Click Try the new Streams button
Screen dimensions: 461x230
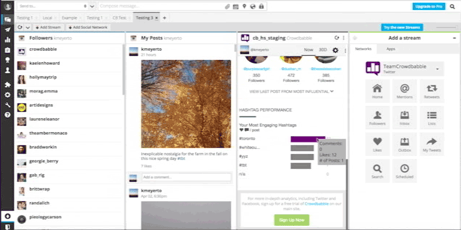click(x=402, y=28)
